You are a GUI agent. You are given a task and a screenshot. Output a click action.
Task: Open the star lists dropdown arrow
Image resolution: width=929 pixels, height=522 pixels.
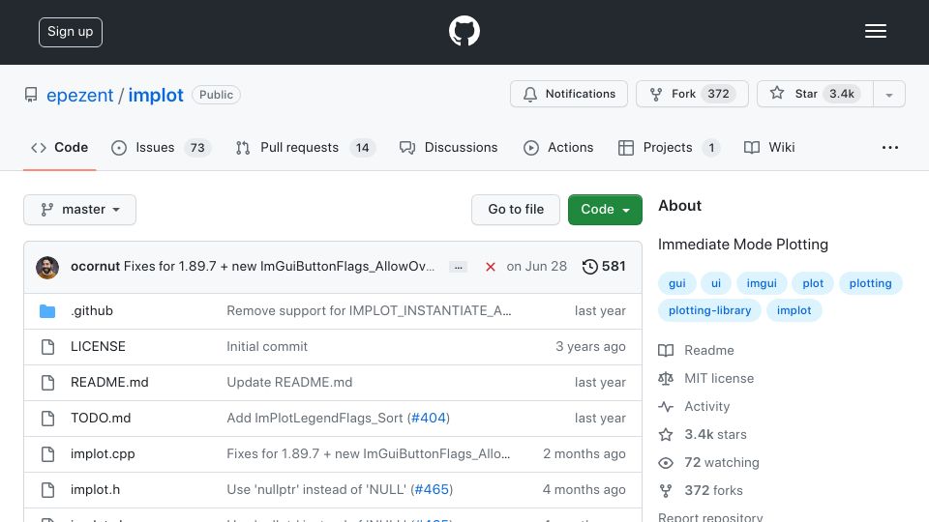(x=888, y=94)
